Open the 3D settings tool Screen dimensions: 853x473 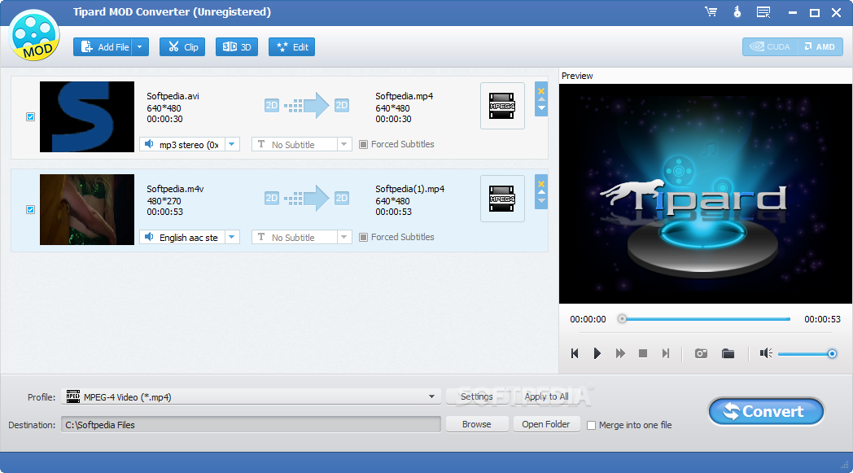pos(237,46)
